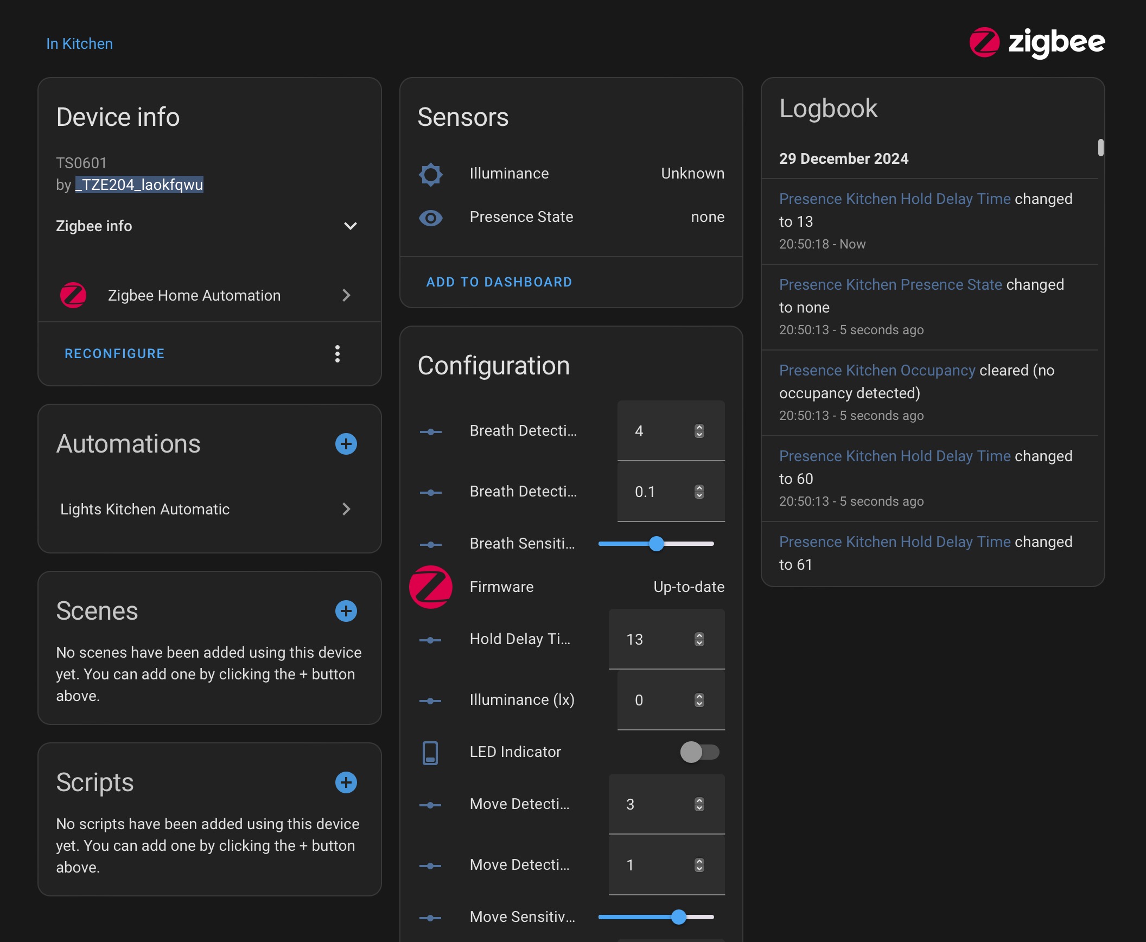Click the Hold Delay Time stepper arrows
1146x942 pixels.
pos(699,639)
